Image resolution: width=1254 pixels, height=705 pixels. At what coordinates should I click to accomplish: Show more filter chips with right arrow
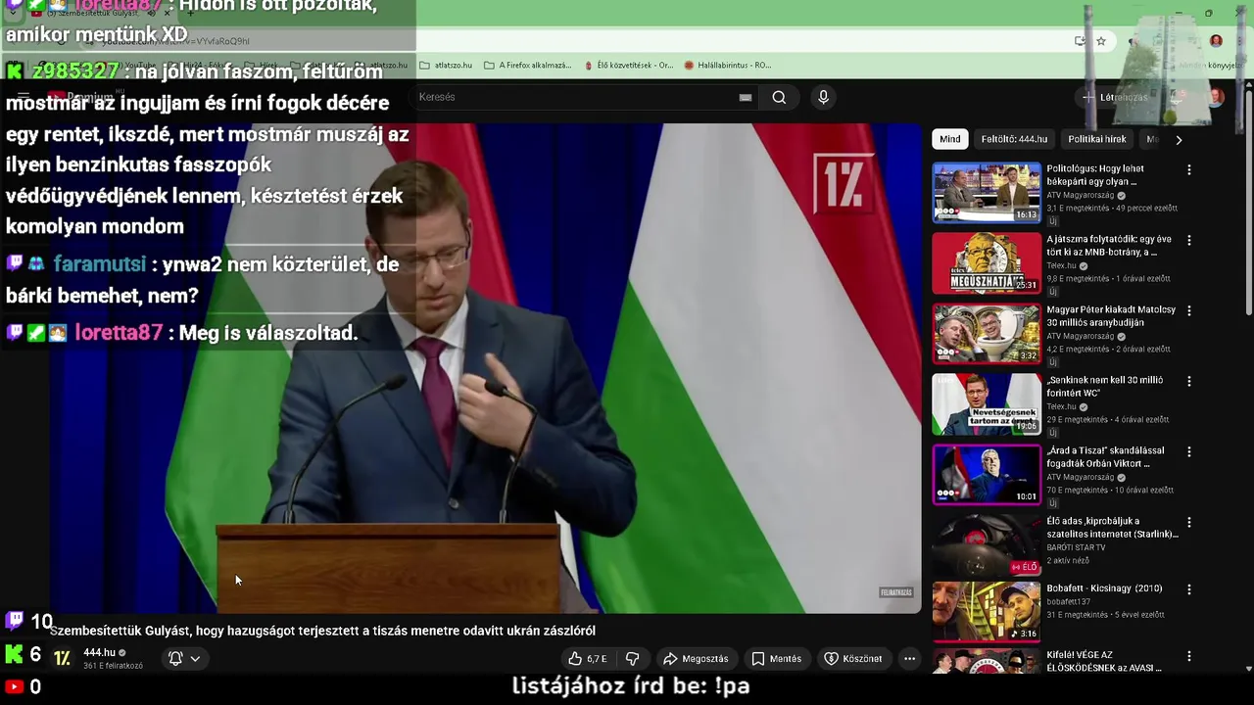pyautogui.click(x=1179, y=139)
